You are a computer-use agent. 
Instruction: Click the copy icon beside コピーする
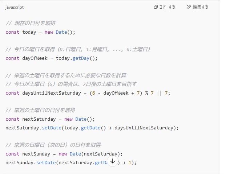[x=156, y=7]
